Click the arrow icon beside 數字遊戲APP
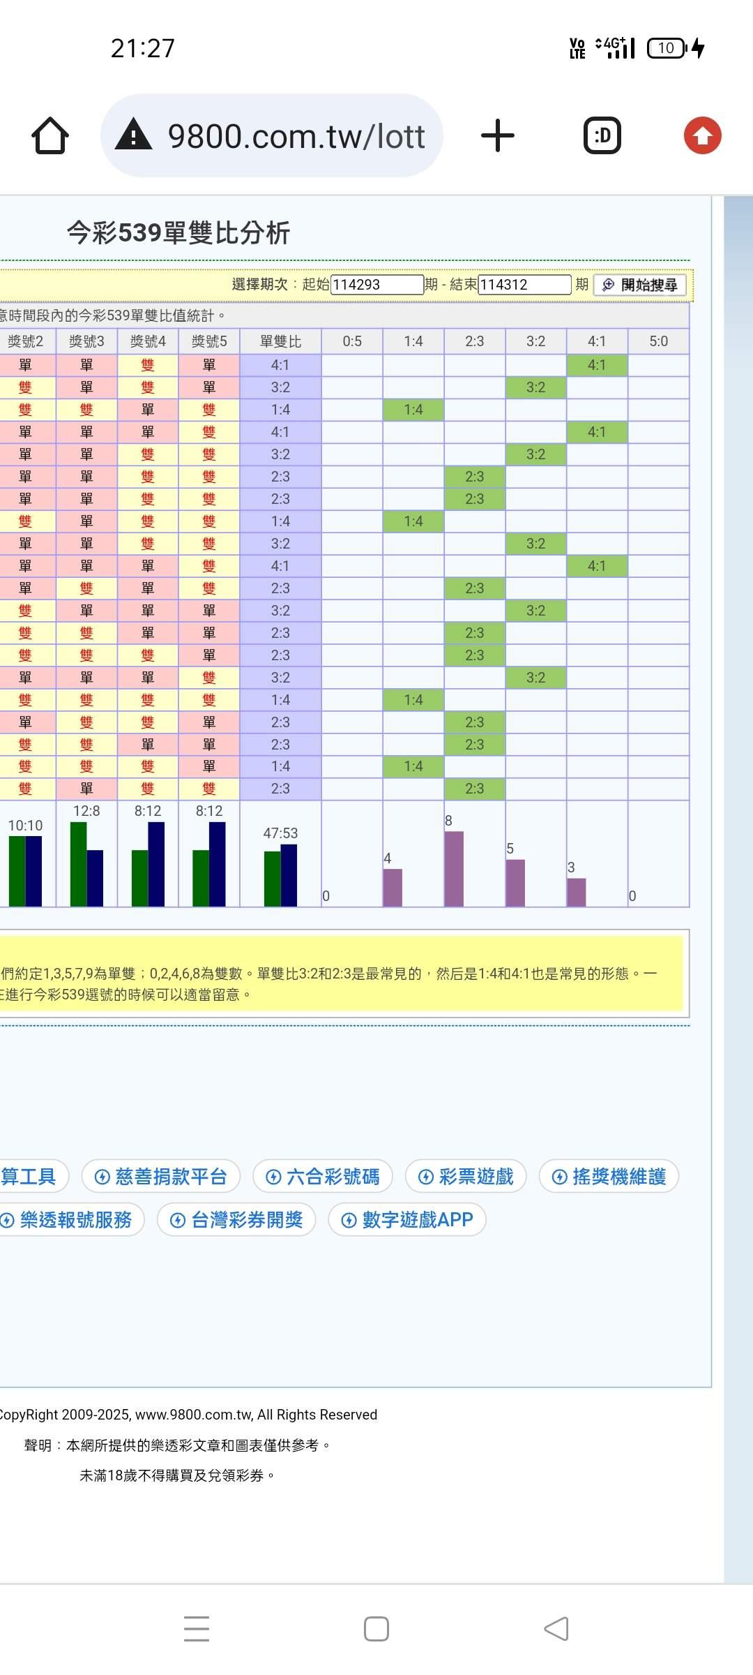 point(349,1221)
